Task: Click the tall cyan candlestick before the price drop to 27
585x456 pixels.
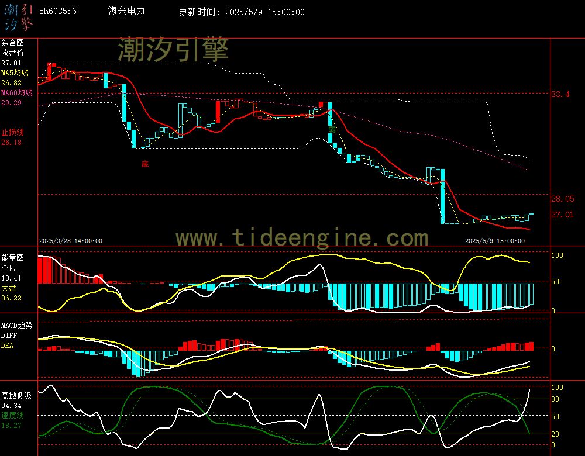Action: 442,196
